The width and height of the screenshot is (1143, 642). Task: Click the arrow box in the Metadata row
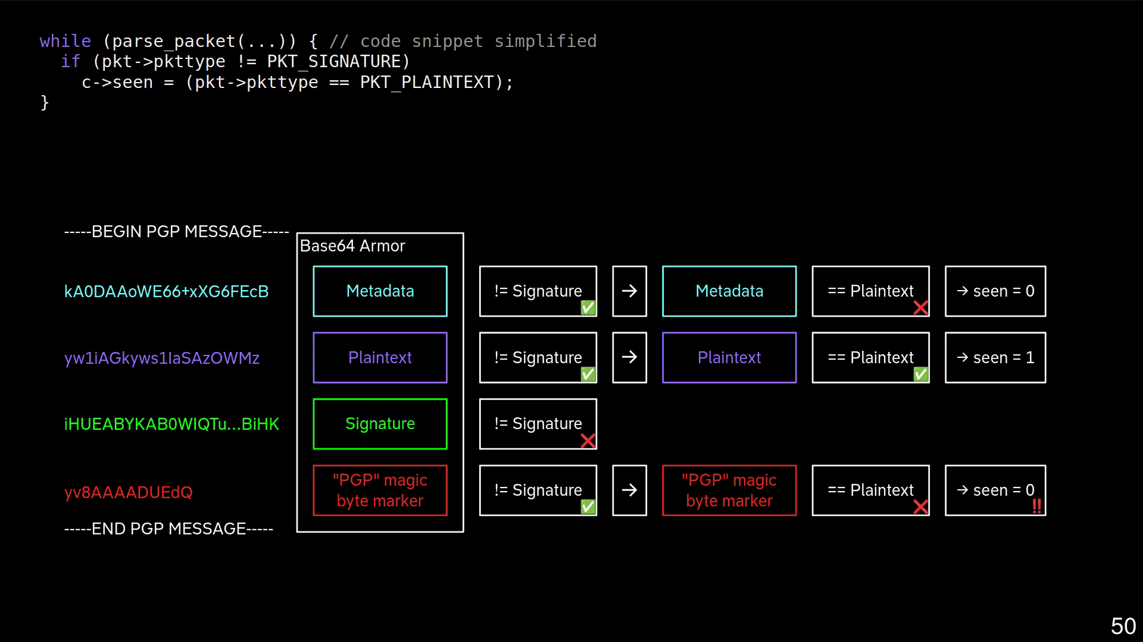[x=629, y=291]
